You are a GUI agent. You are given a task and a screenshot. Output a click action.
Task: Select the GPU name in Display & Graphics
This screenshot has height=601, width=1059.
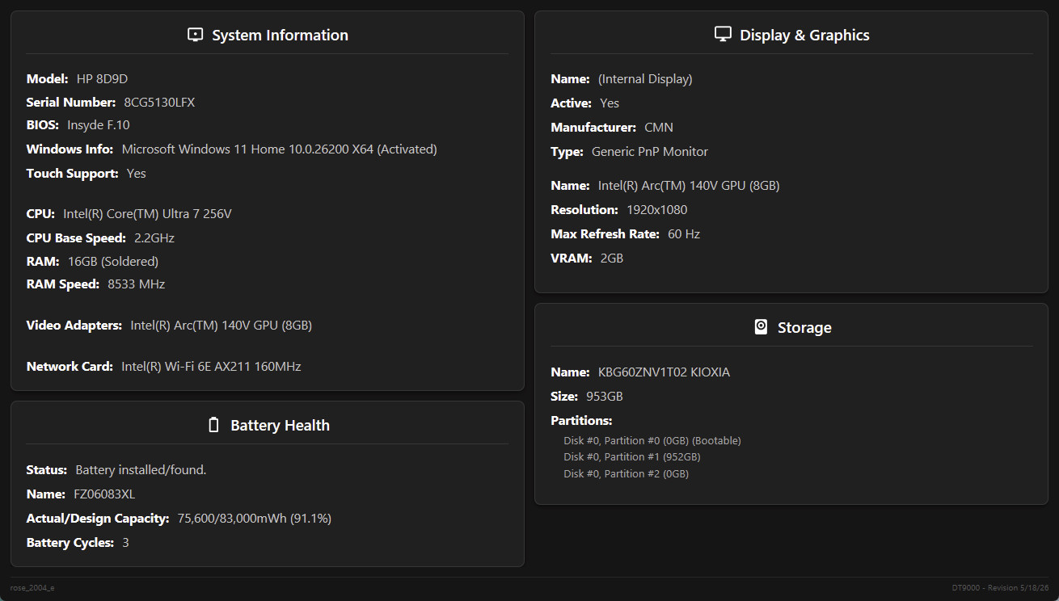(x=689, y=186)
